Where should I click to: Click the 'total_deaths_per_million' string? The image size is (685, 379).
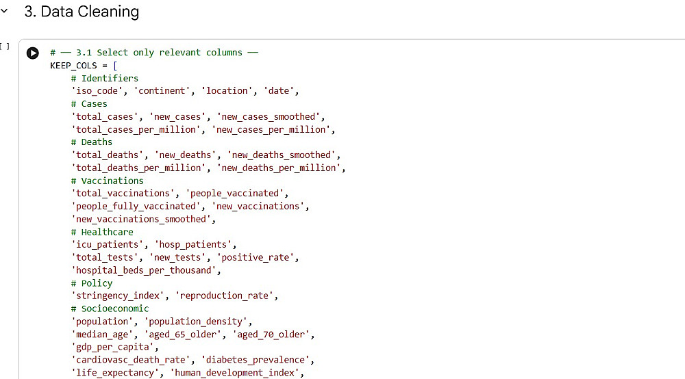pyautogui.click(x=138, y=168)
